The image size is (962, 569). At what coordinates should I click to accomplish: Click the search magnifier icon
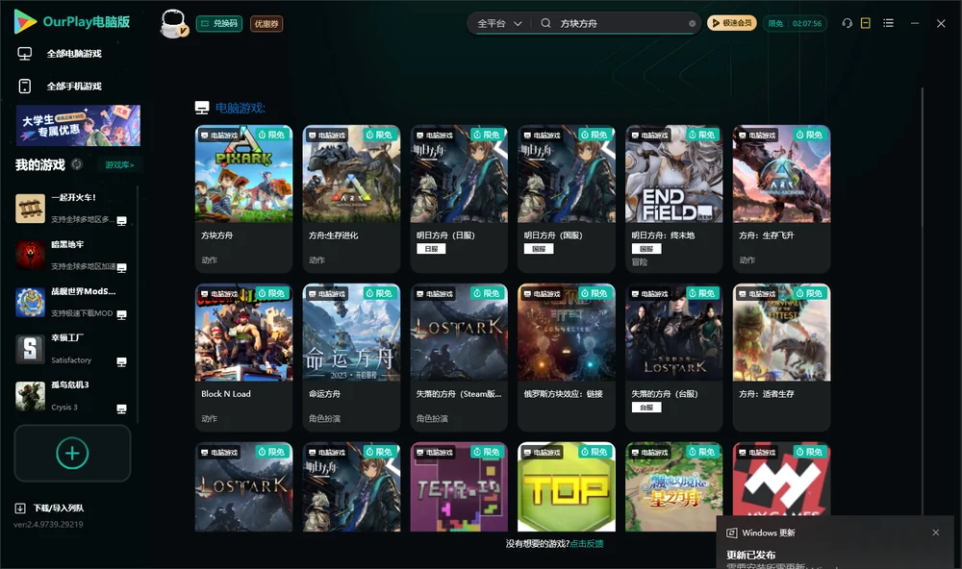[x=545, y=23]
